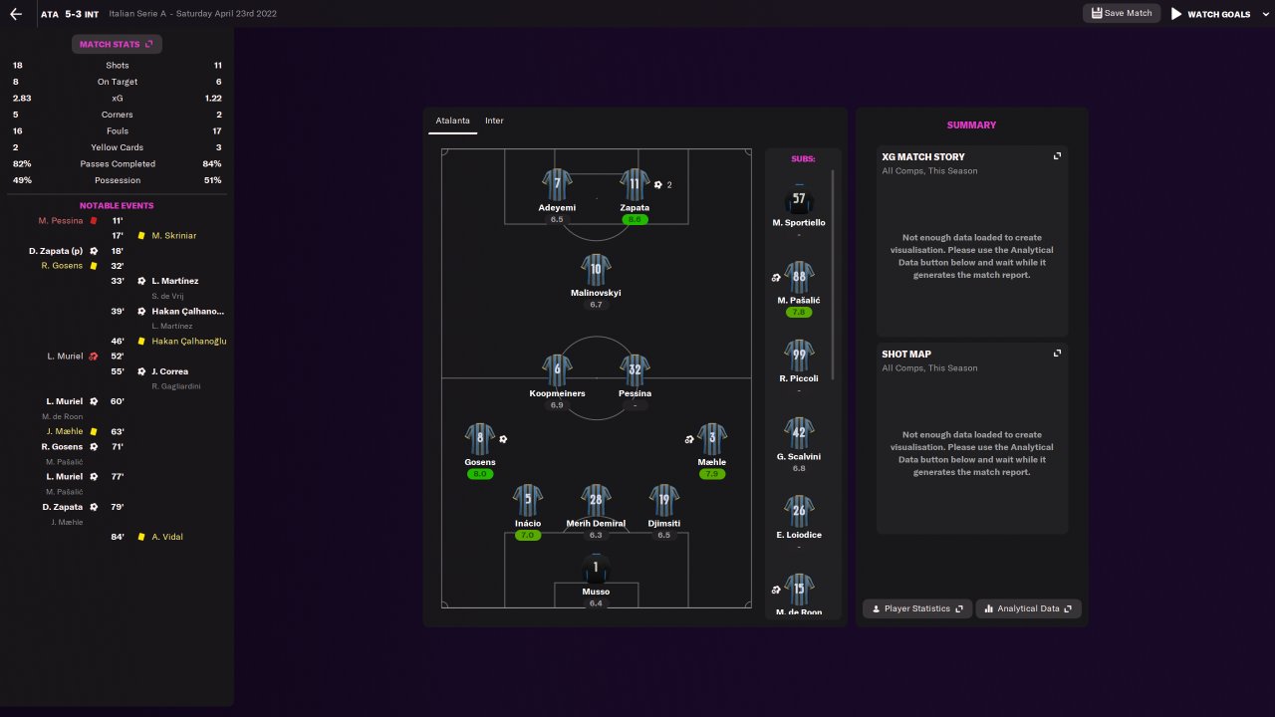The height and width of the screenshot is (717, 1275).
Task: Go back using the top-left arrow
Action: click(x=16, y=14)
